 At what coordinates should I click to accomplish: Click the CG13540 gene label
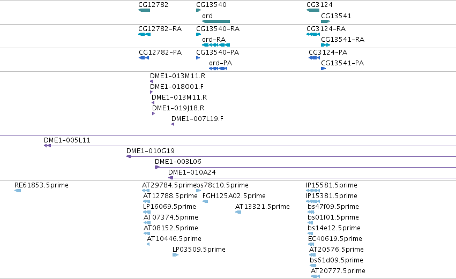click(x=212, y=5)
